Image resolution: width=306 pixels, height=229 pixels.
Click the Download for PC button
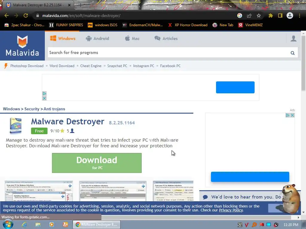97,163
